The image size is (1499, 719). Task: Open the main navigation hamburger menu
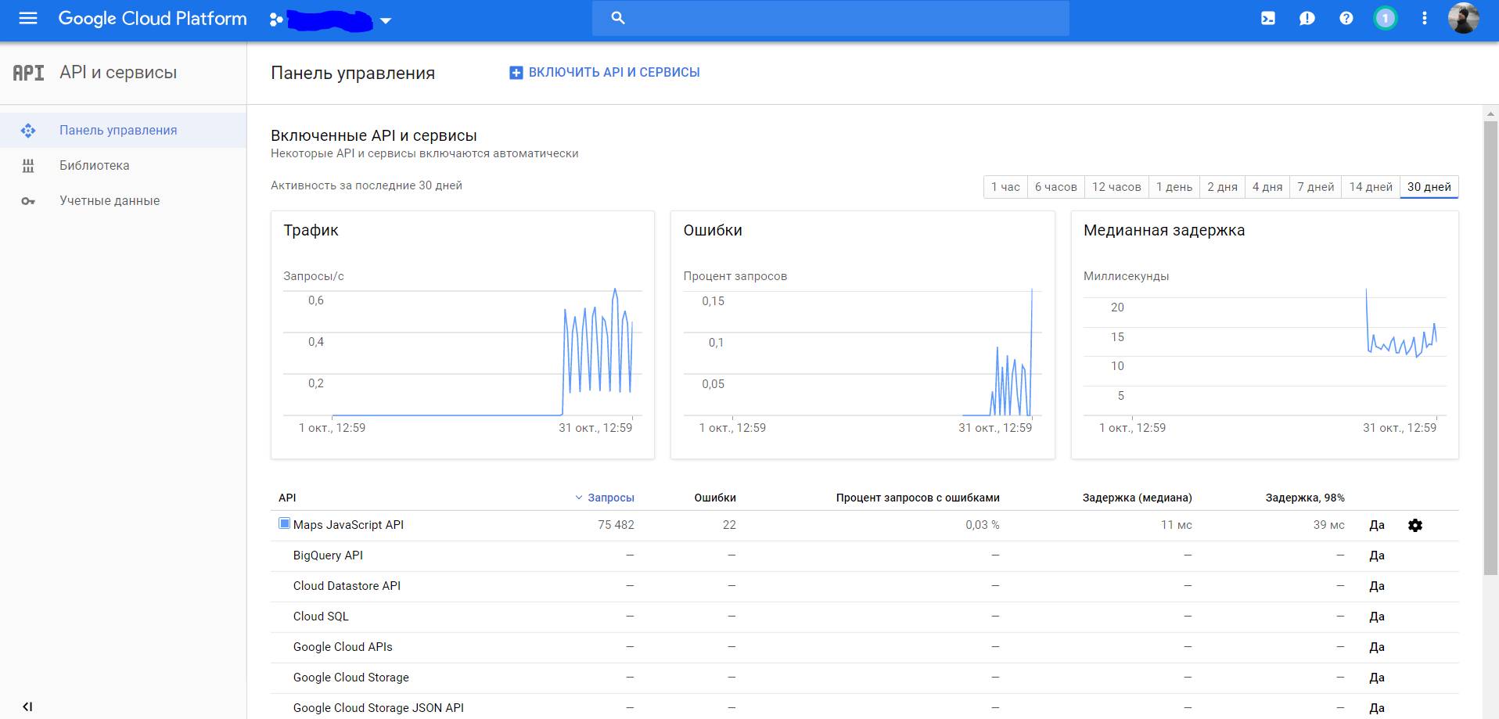[x=27, y=18]
